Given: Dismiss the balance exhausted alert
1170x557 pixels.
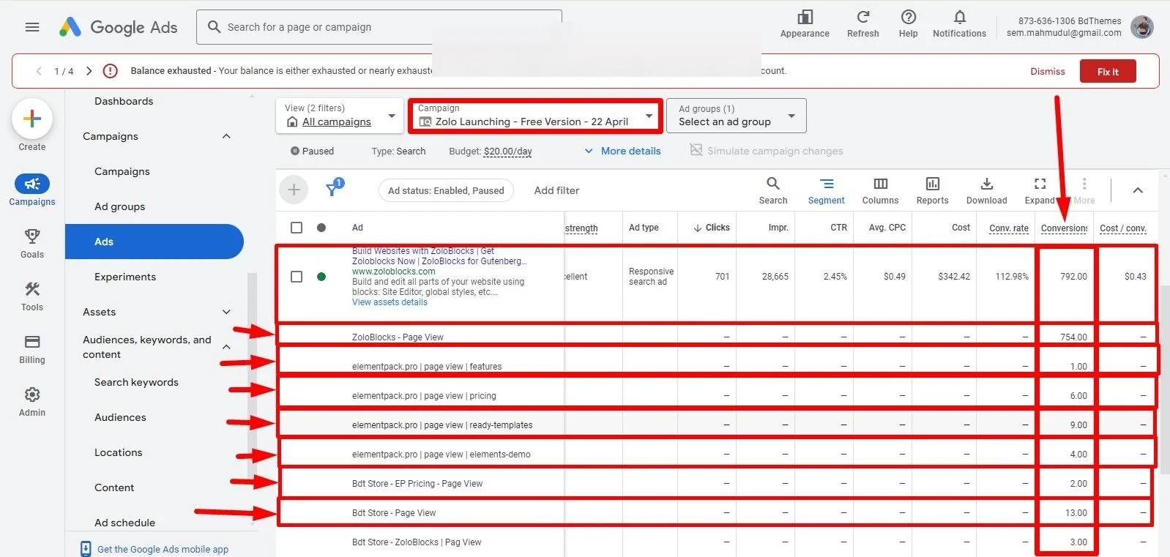Looking at the screenshot, I should [1048, 71].
